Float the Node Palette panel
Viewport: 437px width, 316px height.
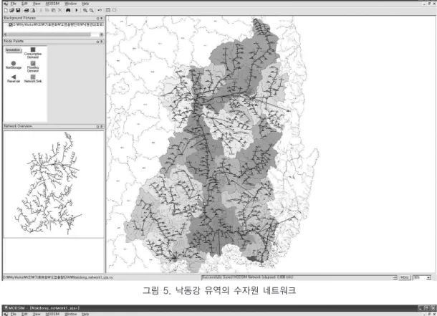98,42
